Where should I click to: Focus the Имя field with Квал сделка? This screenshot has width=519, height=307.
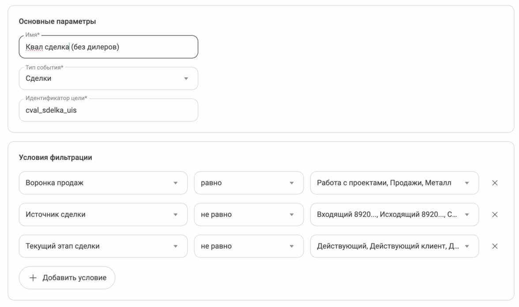pos(108,47)
